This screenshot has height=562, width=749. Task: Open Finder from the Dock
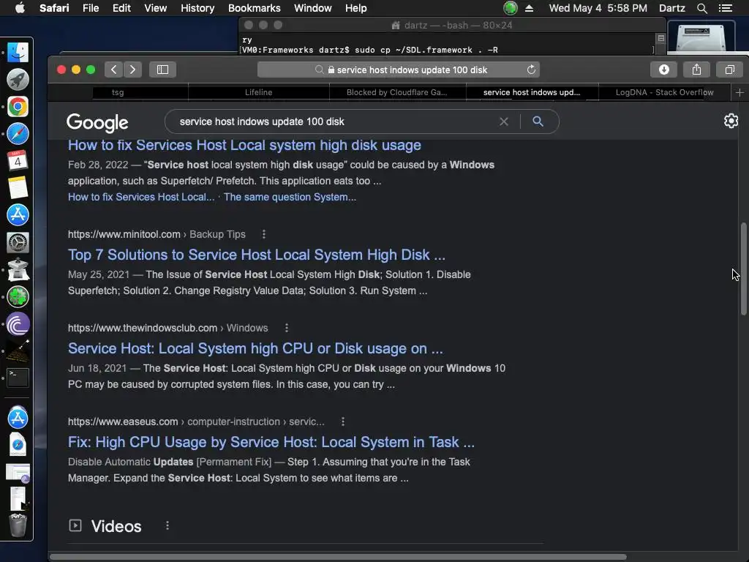tap(18, 53)
